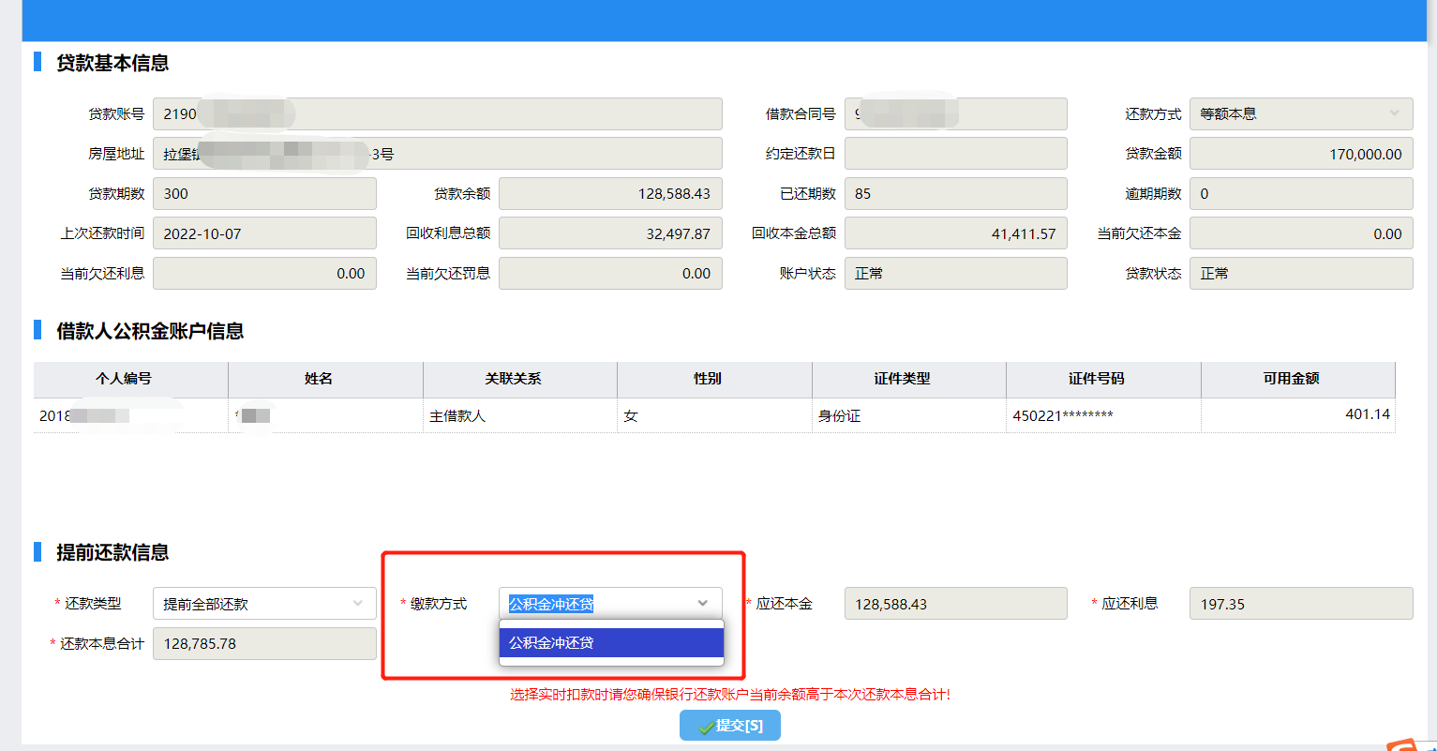Focus the empty 约定还款日 field
The image size is (1437, 751).
click(x=955, y=154)
